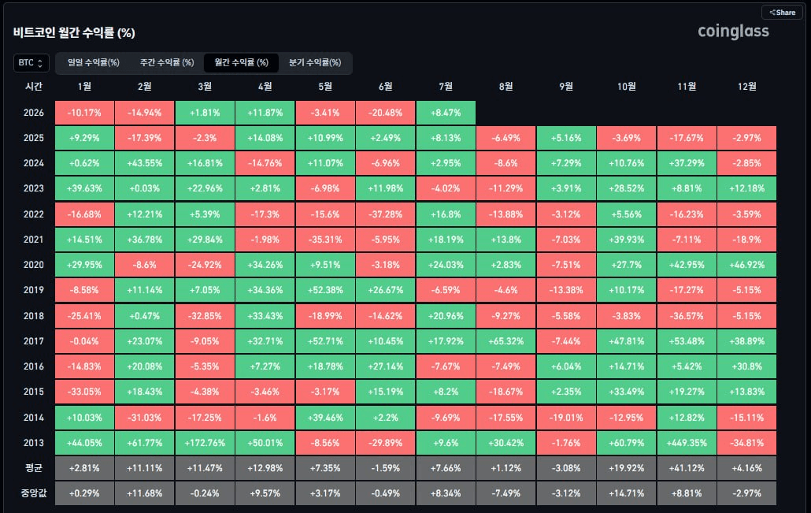The height and width of the screenshot is (513, 811).
Task: Click the 비트코인 월간 수익률 (%) title
Action: [x=74, y=32]
